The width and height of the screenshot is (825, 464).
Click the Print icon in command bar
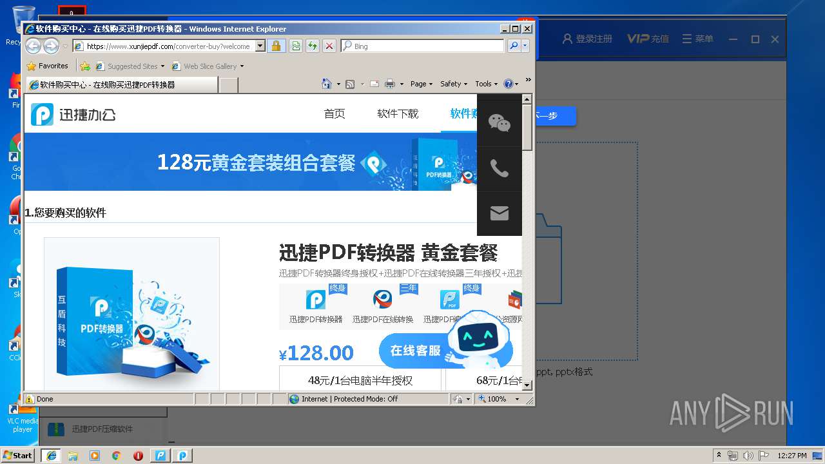[x=390, y=84]
